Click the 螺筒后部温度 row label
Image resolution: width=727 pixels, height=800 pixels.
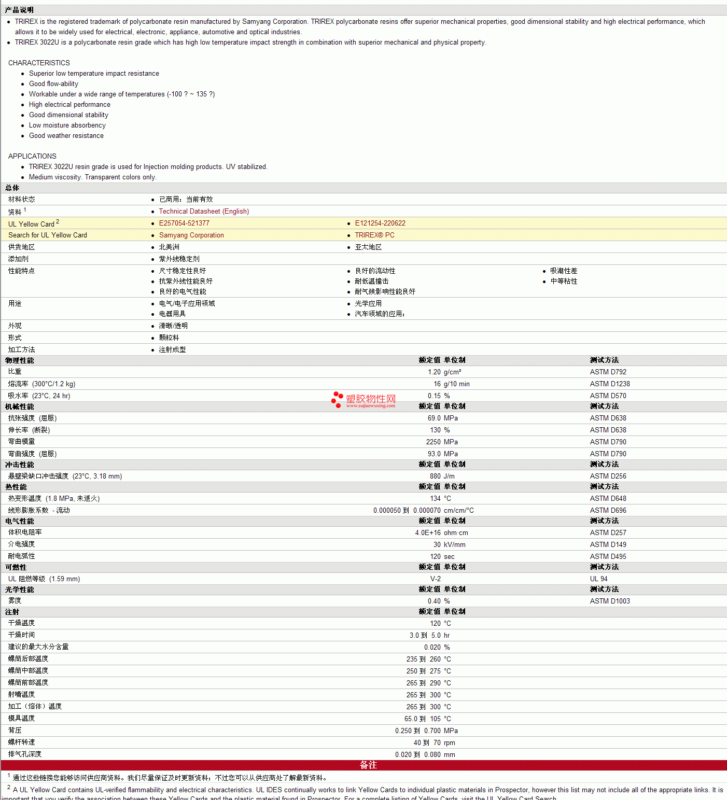click(28, 659)
